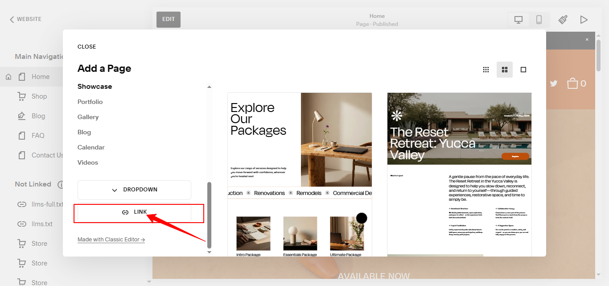Click the expand preview arrow icon
The height and width of the screenshot is (286, 609).
(584, 20)
